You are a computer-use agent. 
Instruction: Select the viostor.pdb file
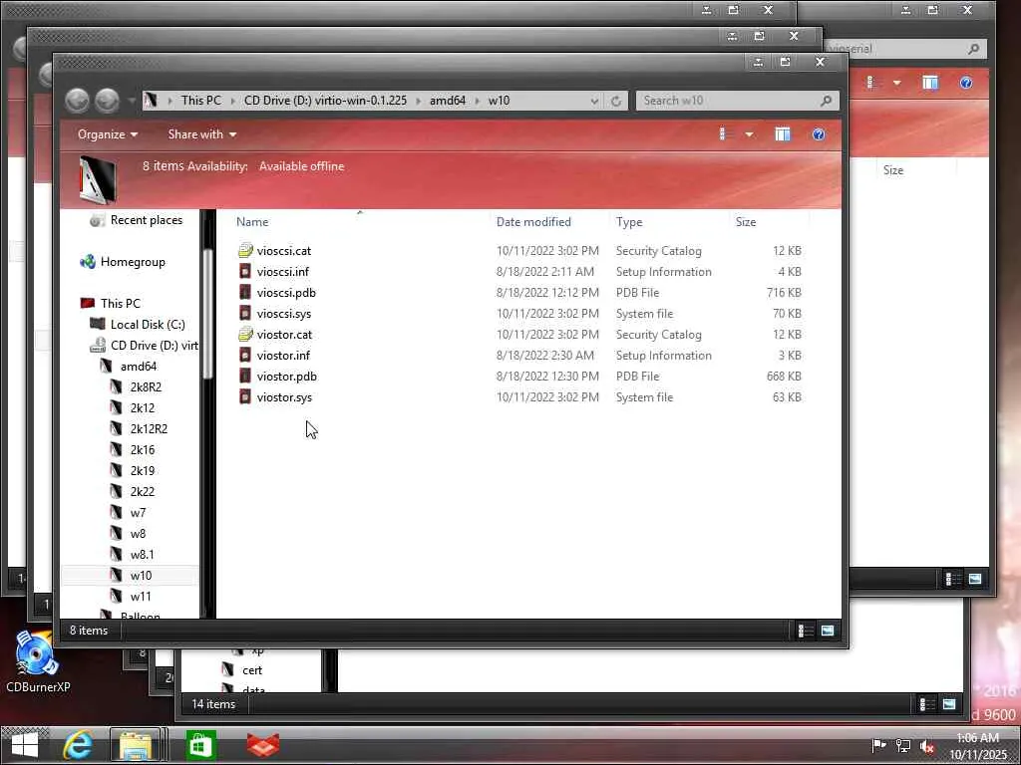pyautogui.click(x=286, y=376)
